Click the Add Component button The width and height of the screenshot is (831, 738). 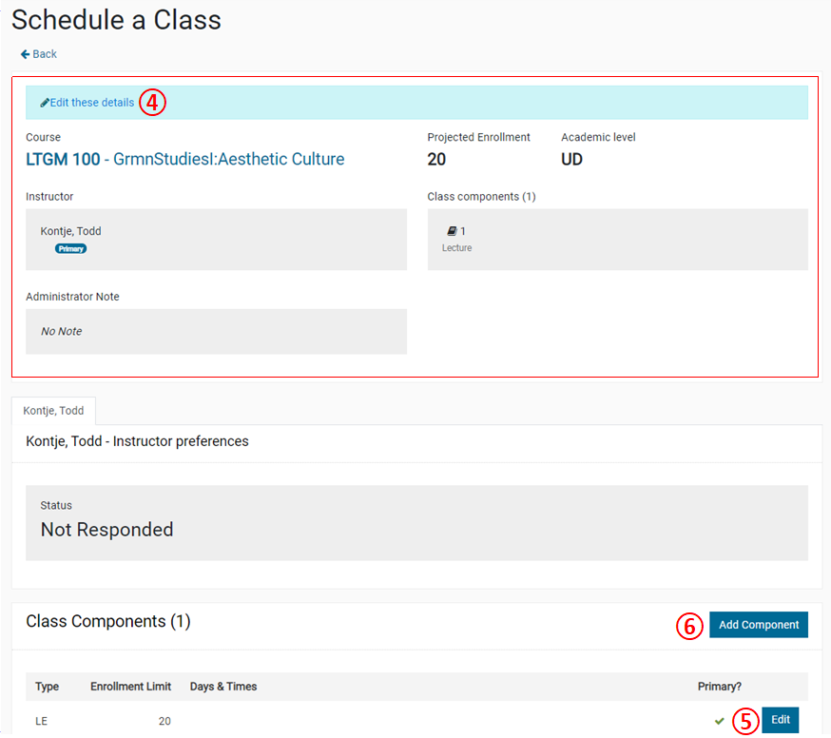tap(758, 625)
